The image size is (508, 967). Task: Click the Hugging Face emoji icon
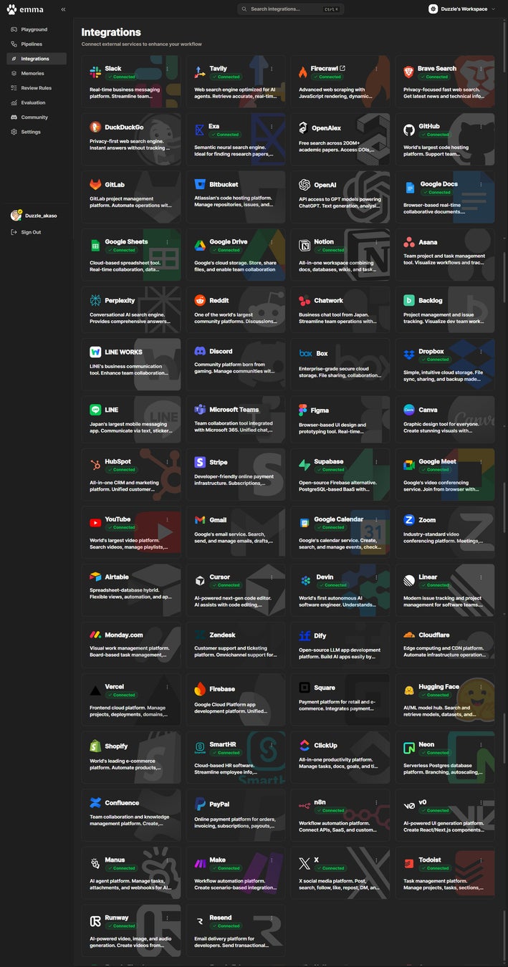coord(408,691)
